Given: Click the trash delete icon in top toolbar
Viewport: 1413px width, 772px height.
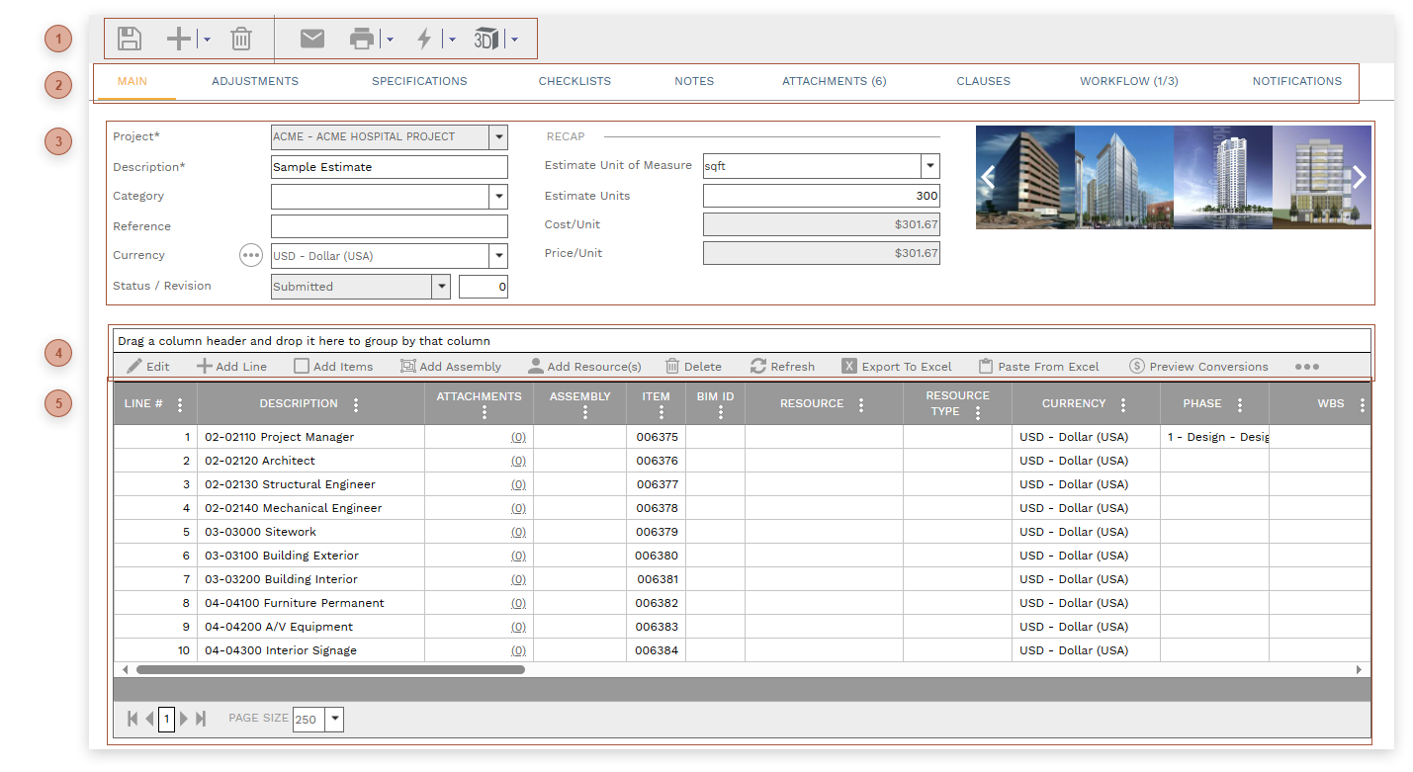Looking at the screenshot, I should tap(241, 40).
